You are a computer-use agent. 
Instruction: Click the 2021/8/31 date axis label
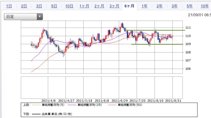173,101
